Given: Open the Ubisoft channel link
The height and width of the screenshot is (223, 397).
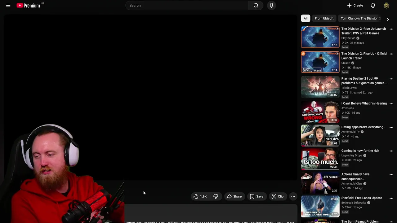Looking at the screenshot, I should click(346, 63).
